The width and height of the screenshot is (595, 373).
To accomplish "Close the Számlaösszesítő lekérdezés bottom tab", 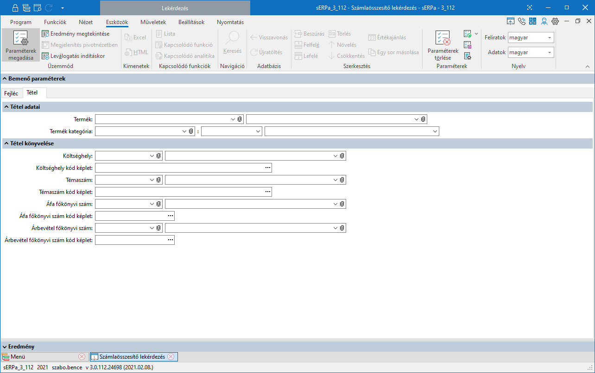I will 171,357.
